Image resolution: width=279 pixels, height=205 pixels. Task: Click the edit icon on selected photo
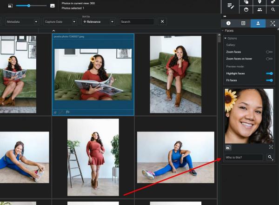[61, 112]
